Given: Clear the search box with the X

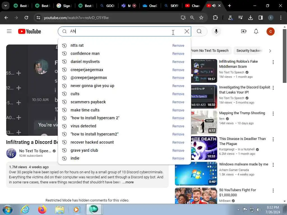Looking at the screenshot, I should coord(187,31).
